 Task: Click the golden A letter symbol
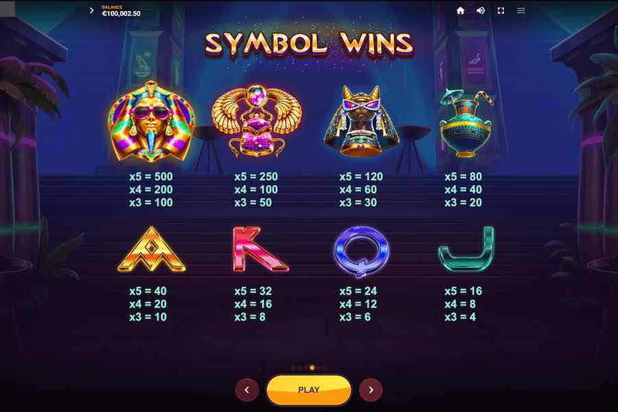click(x=151, y=249)
